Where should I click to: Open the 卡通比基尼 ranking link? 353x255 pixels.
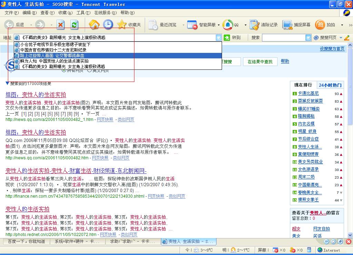pyautogui.click(x=308, y=93)
